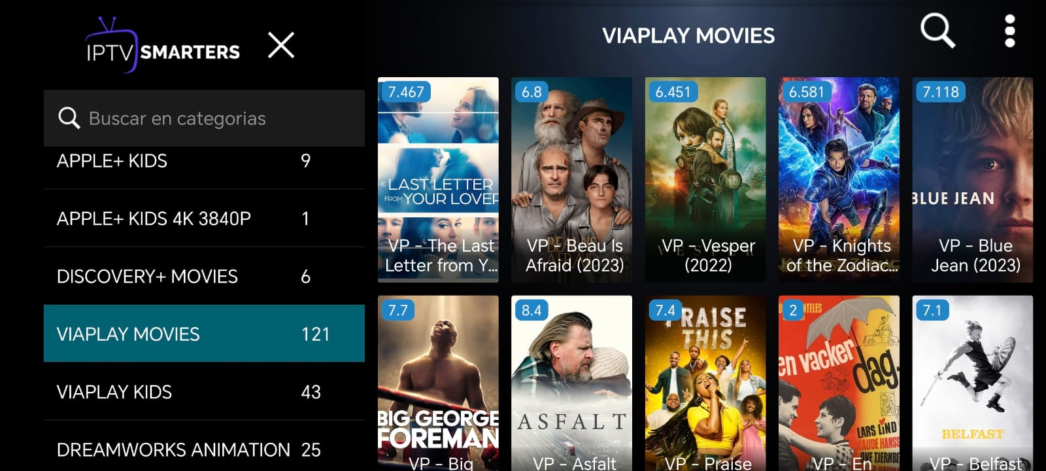Open the search magnifier in top bar
This screenshot has width=1046, height=471.
click(937, 31)
